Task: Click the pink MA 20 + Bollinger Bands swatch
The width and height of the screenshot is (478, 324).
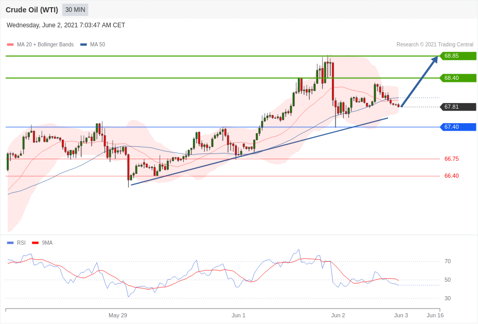Action: pos(10,45)
